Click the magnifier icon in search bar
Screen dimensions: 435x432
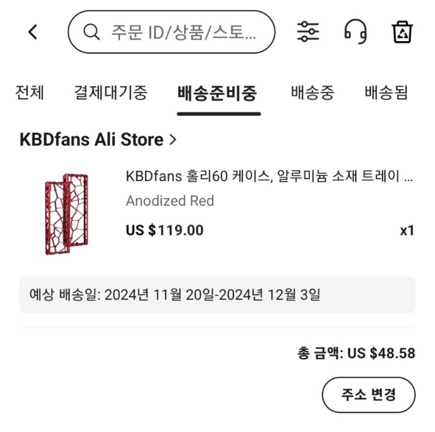[x=91, y=32]
